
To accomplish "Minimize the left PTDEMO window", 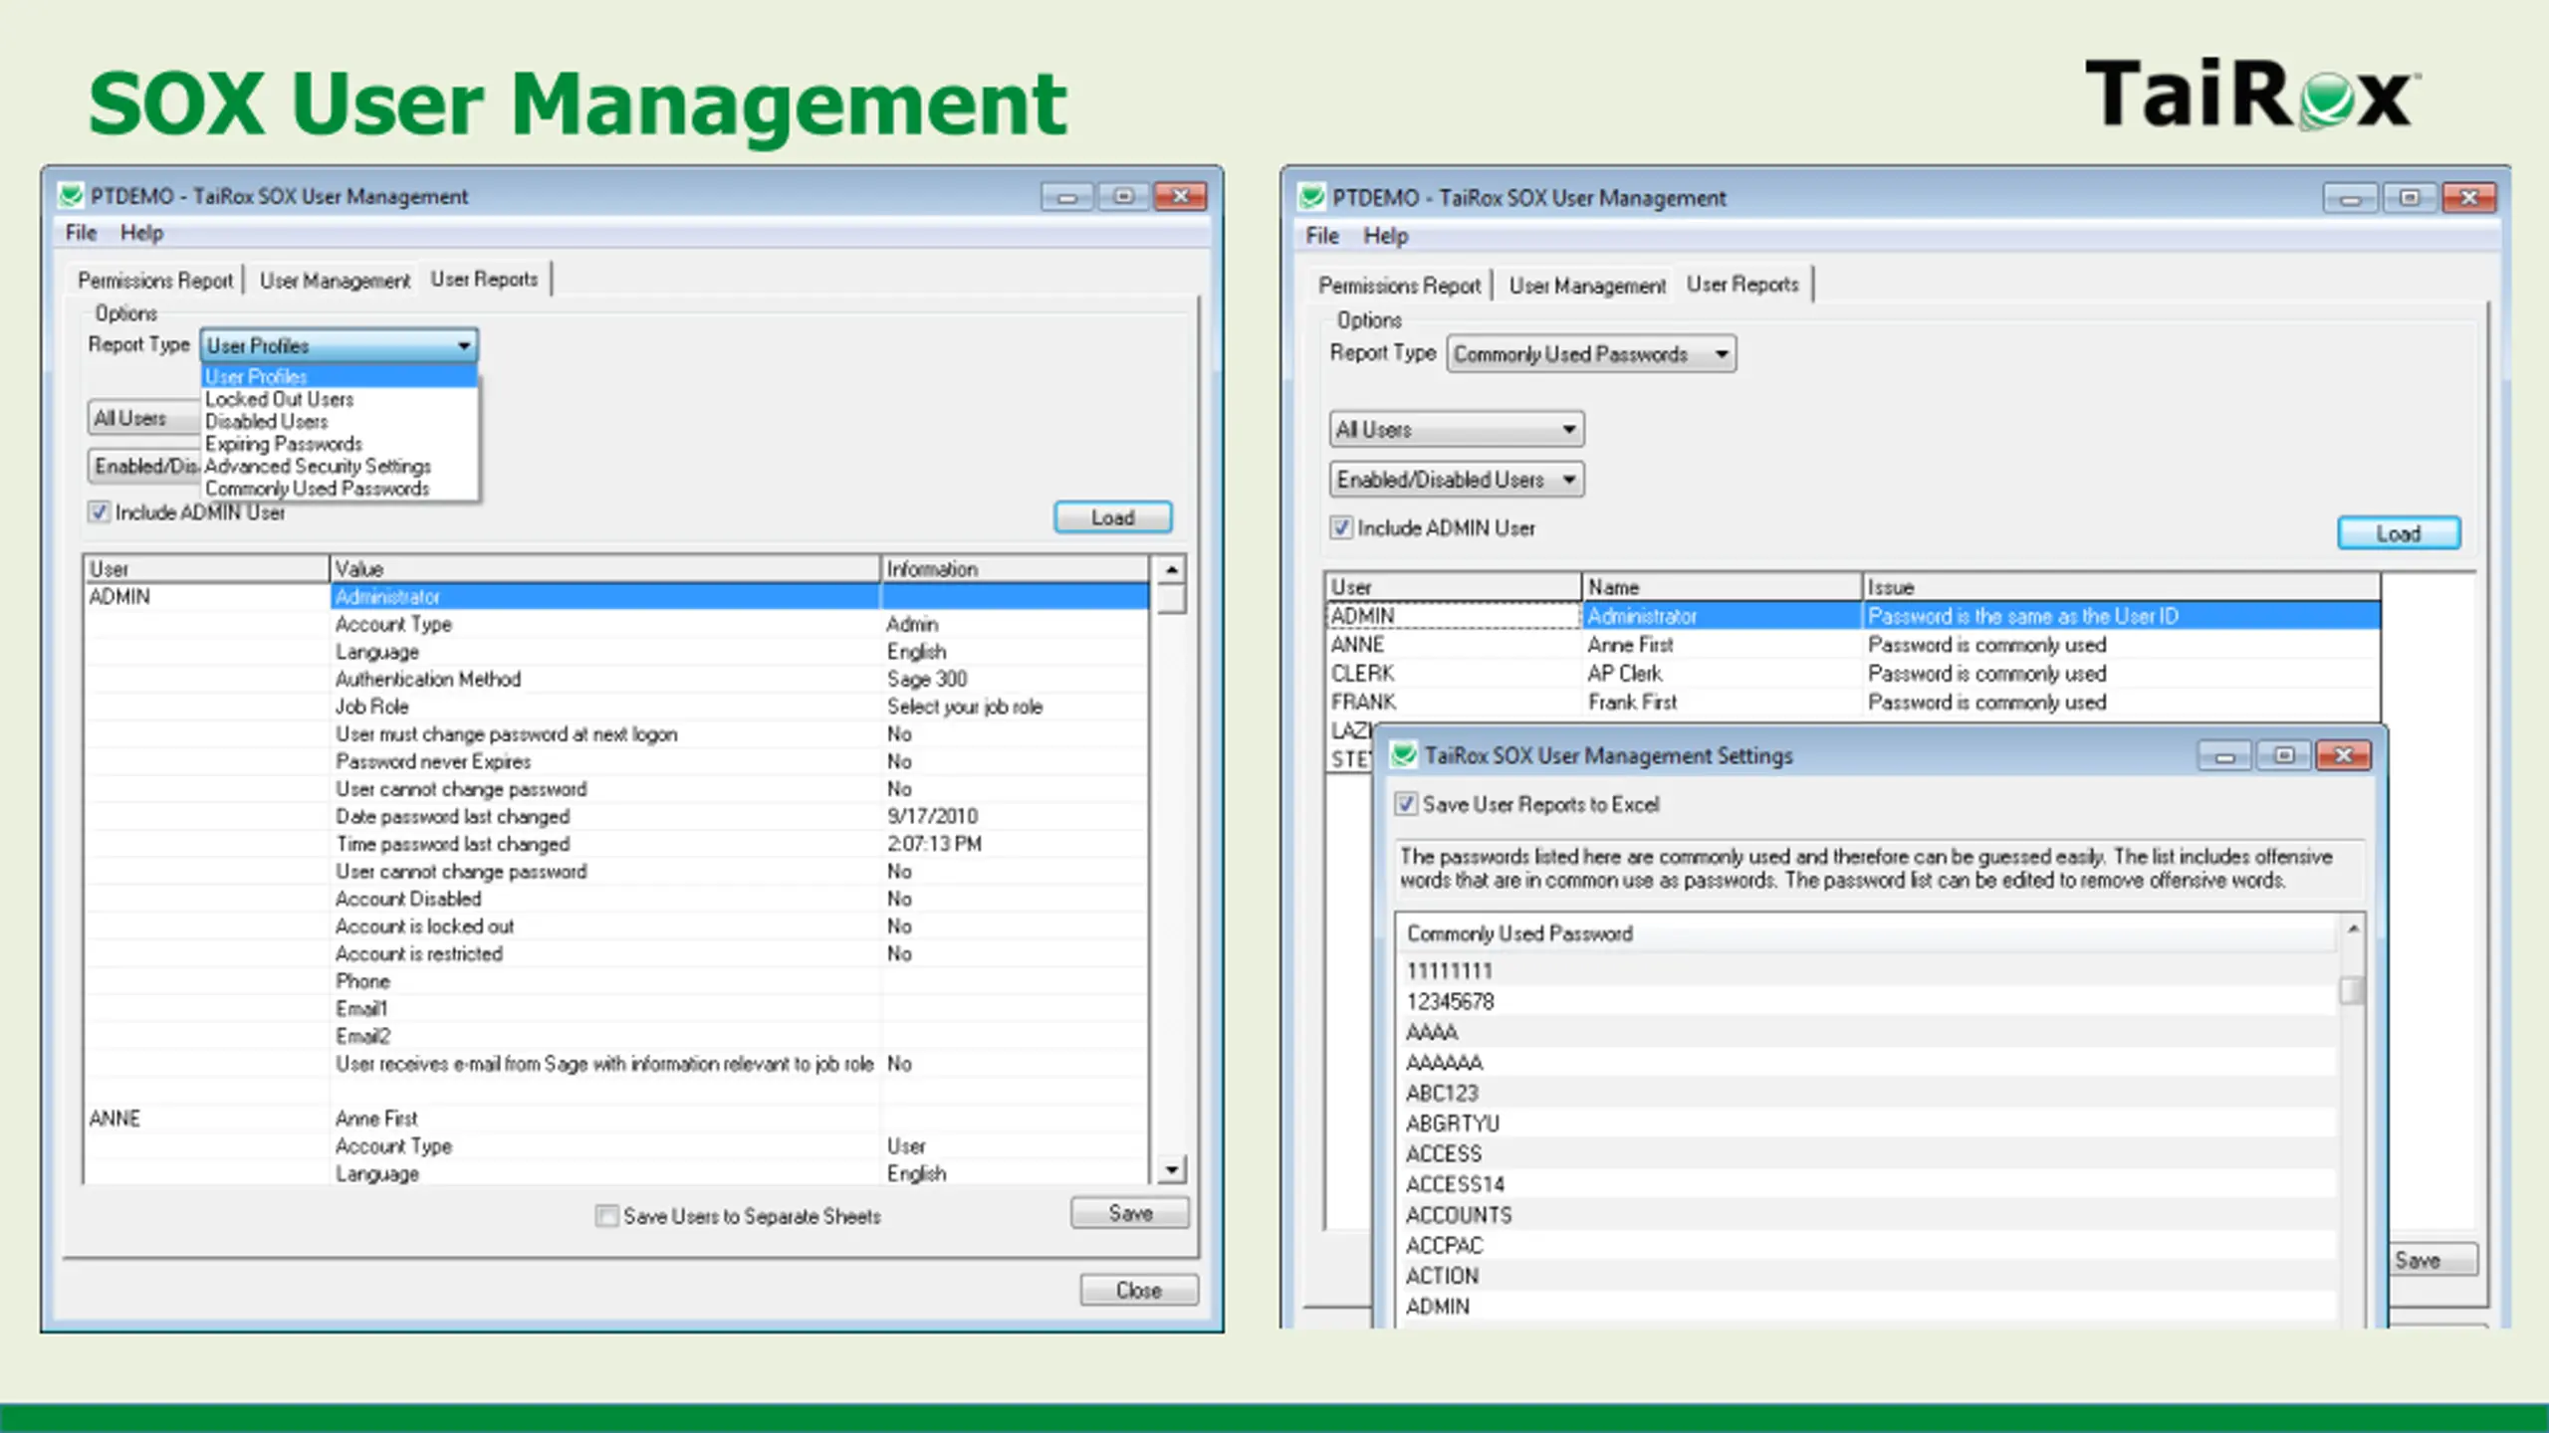I will (1067, 196).
